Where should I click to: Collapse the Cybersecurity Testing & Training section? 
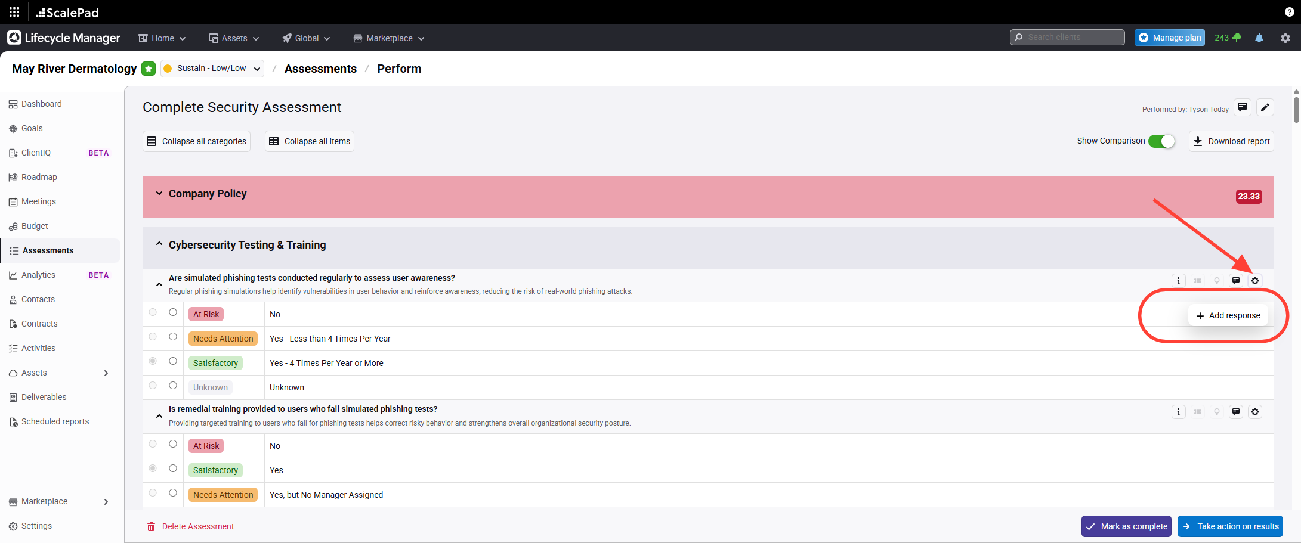159,244
